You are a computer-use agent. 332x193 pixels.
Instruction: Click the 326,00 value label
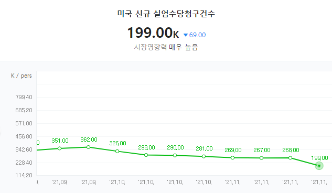[x=117, y=143]
